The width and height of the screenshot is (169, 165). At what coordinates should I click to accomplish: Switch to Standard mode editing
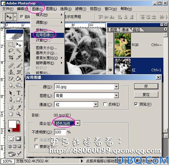click(11, 139)
